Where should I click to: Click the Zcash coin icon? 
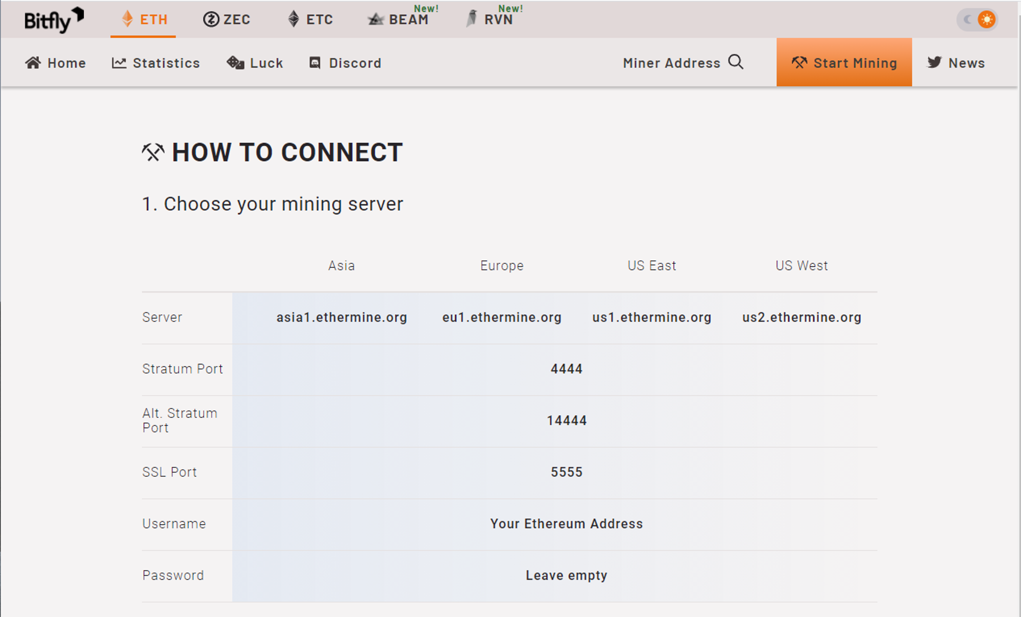[211, 19]
